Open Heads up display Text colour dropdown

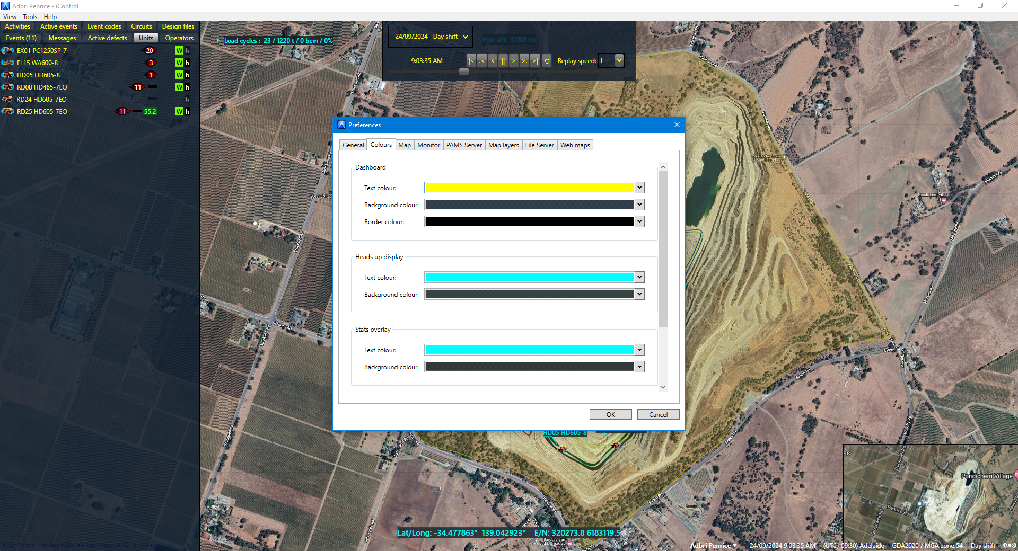tap(640, 277)
